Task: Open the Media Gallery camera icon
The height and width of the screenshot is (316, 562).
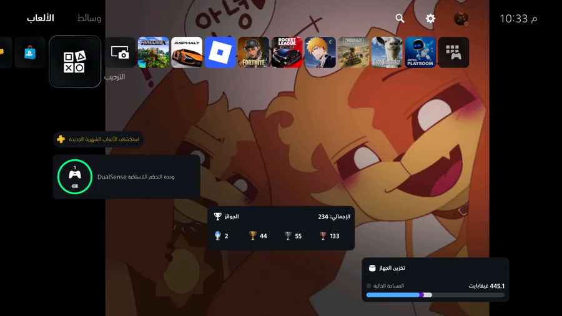Action: (x=120, y=52)
